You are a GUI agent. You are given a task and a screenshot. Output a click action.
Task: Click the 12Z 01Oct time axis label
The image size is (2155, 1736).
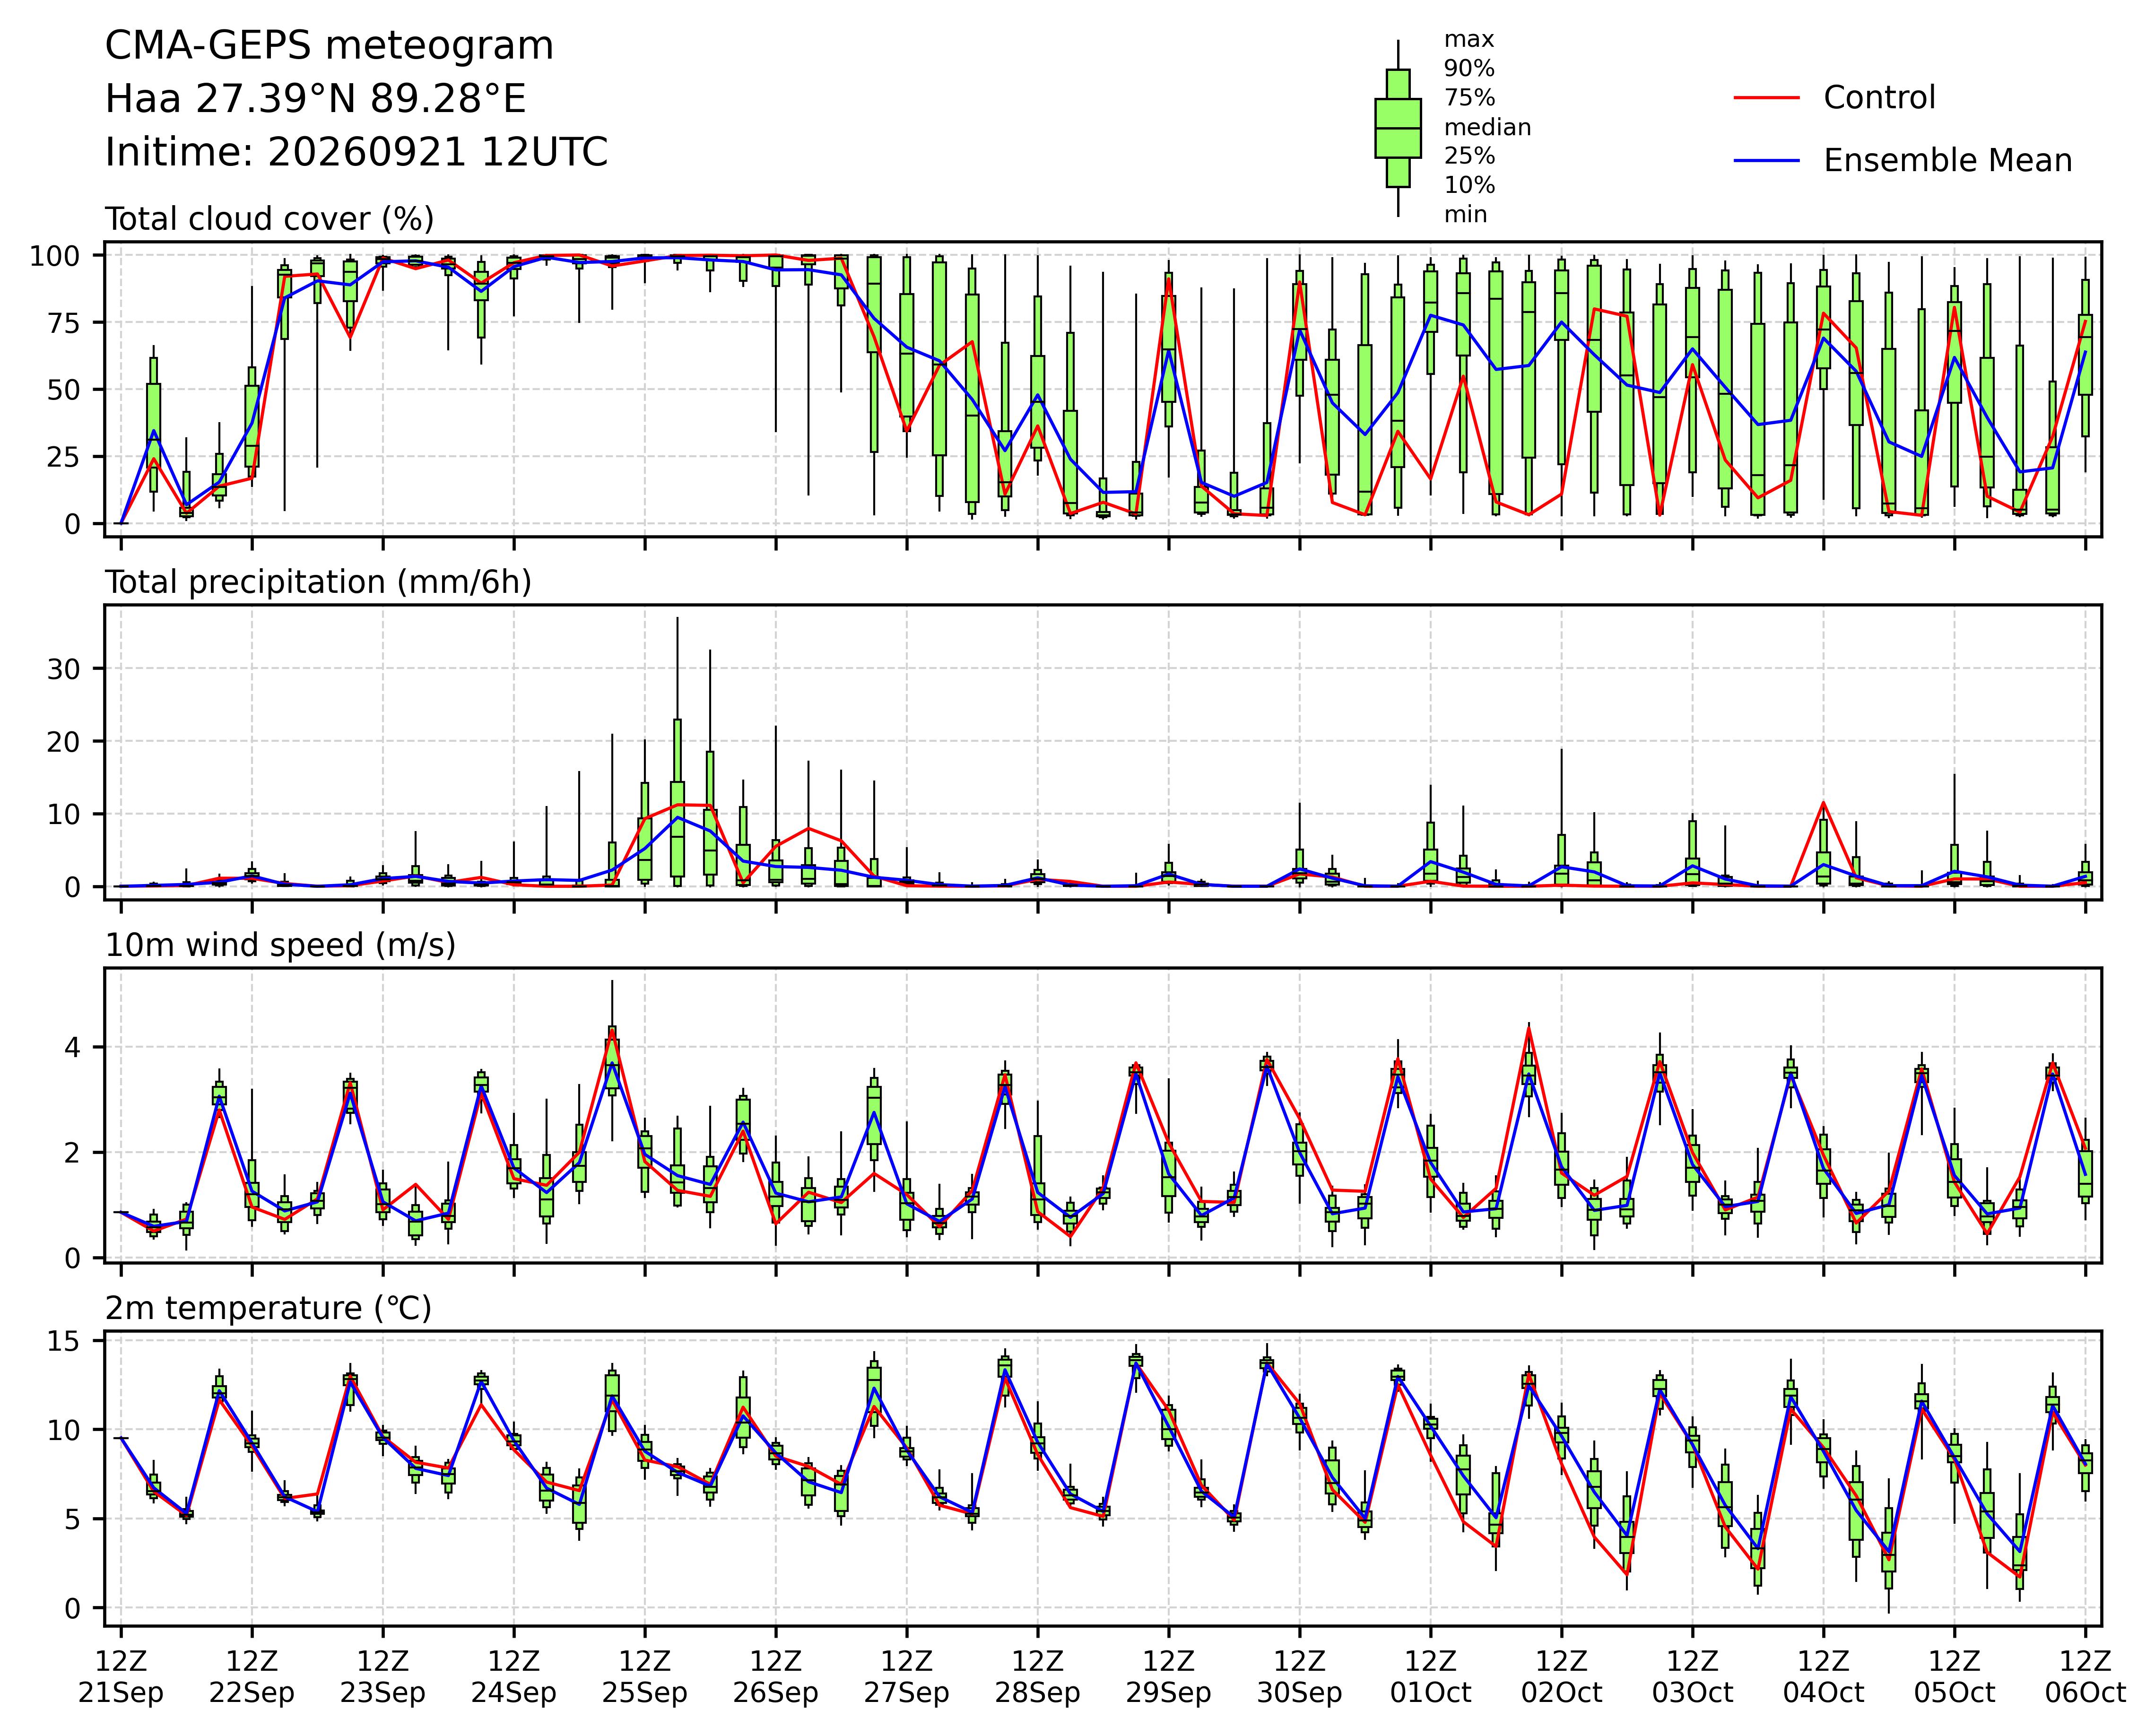(x=1430, y=1677)
